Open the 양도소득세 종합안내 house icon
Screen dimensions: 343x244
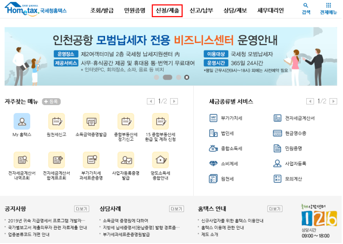pos(160,160)
